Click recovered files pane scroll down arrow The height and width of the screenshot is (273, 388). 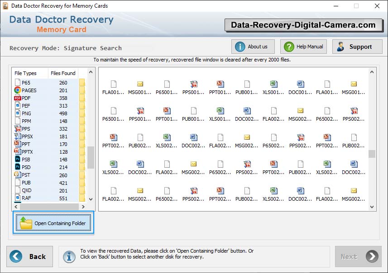tap(372, 207)
